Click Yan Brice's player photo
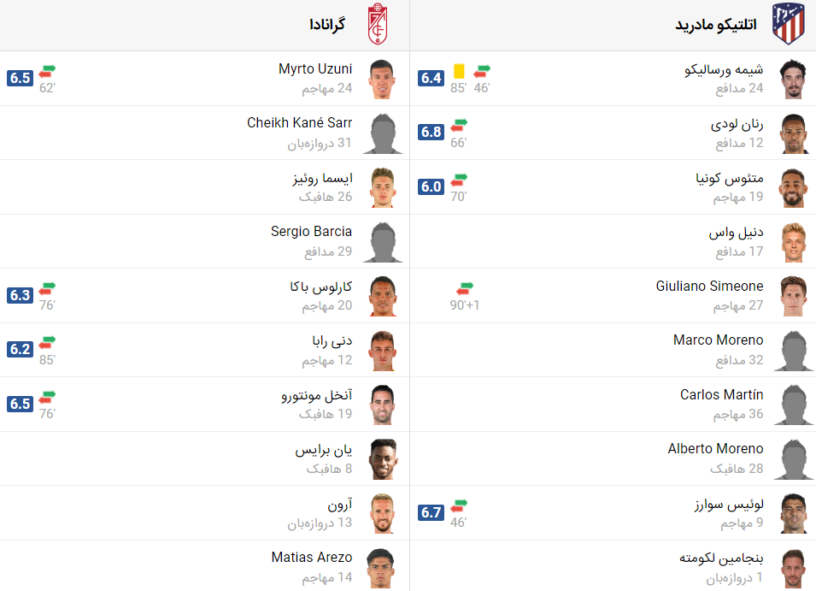The image size is (816, 591). (383, 459)
